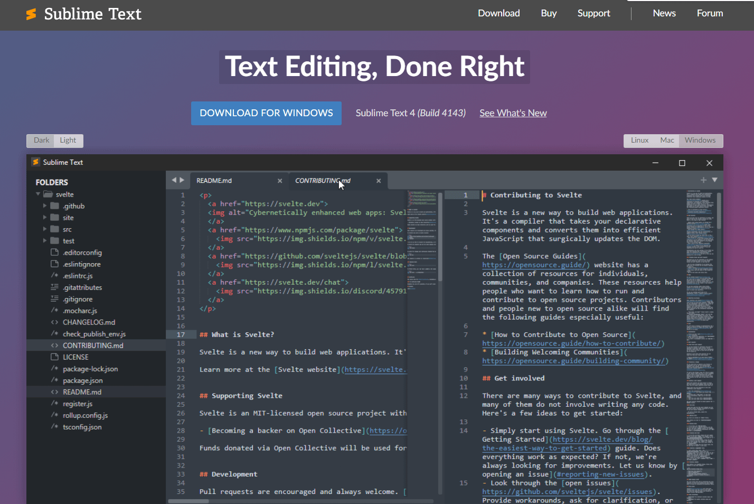This screenshot has height=504, width=754.
Task: Open the Buy page from the navigation
Action: point(549,13)
